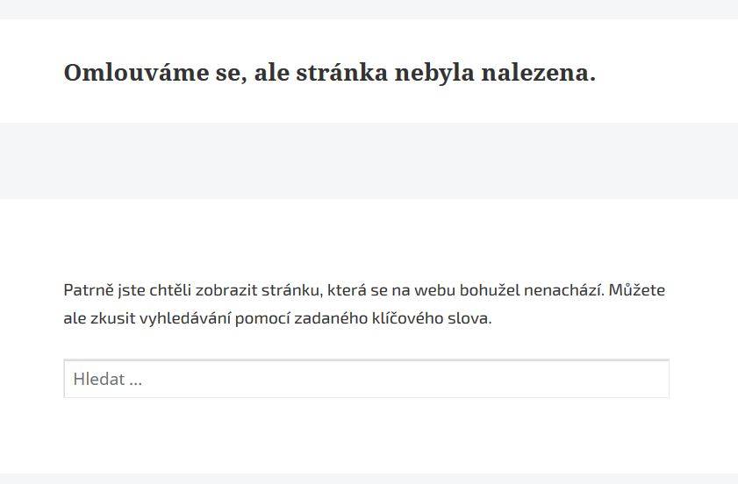This screenshot has width=738, height=484.
Task: Click the word "nebyla" in the heading
Action: point(434,74)
